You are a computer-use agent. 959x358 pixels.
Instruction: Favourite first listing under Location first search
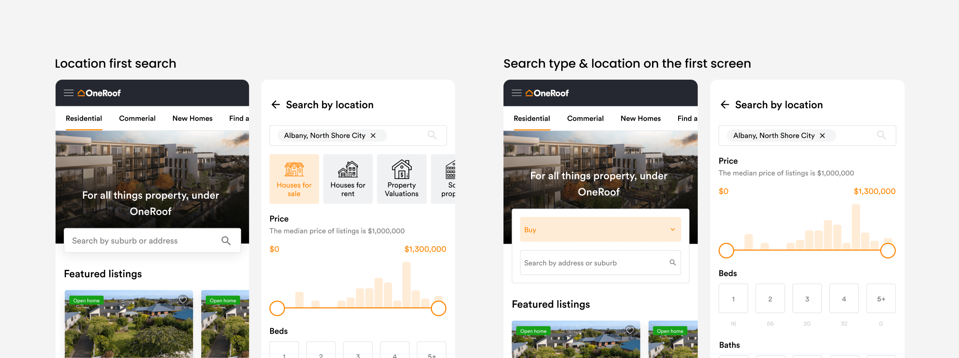183,300
